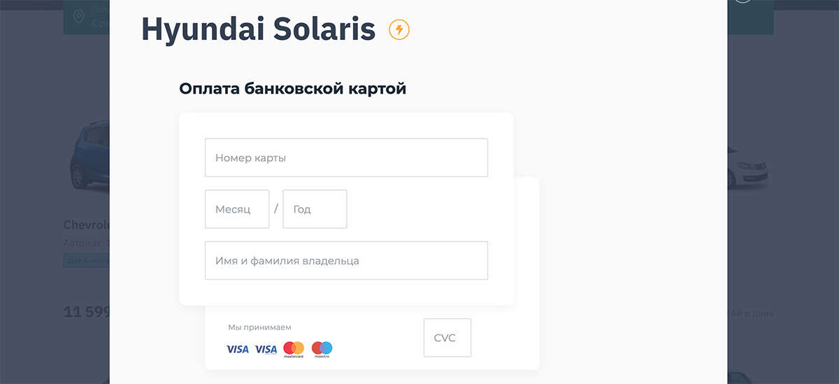Close the payment dialog with top-right circle
This screenshot has height=384, width=839.
(x=743, y=2)
